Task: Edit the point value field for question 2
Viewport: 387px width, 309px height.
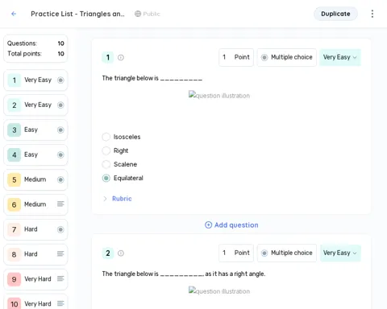Action: (236, 253)
